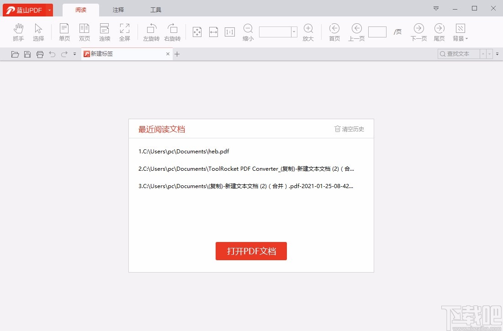Enable continuous page view (连续)
503x331 pixels.
pos(105,32)
